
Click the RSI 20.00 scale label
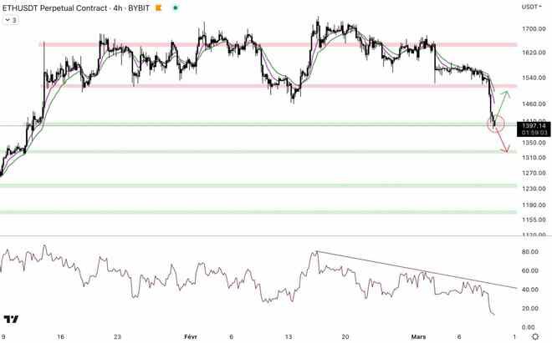point(529,308)
